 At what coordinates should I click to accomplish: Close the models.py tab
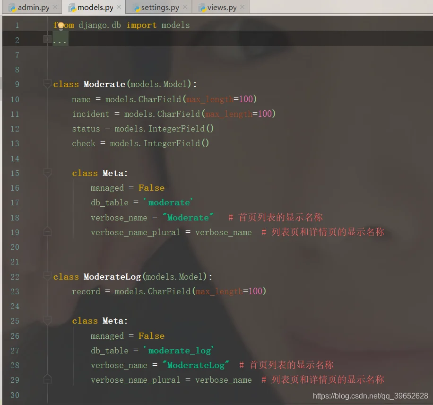pos(119,7)
